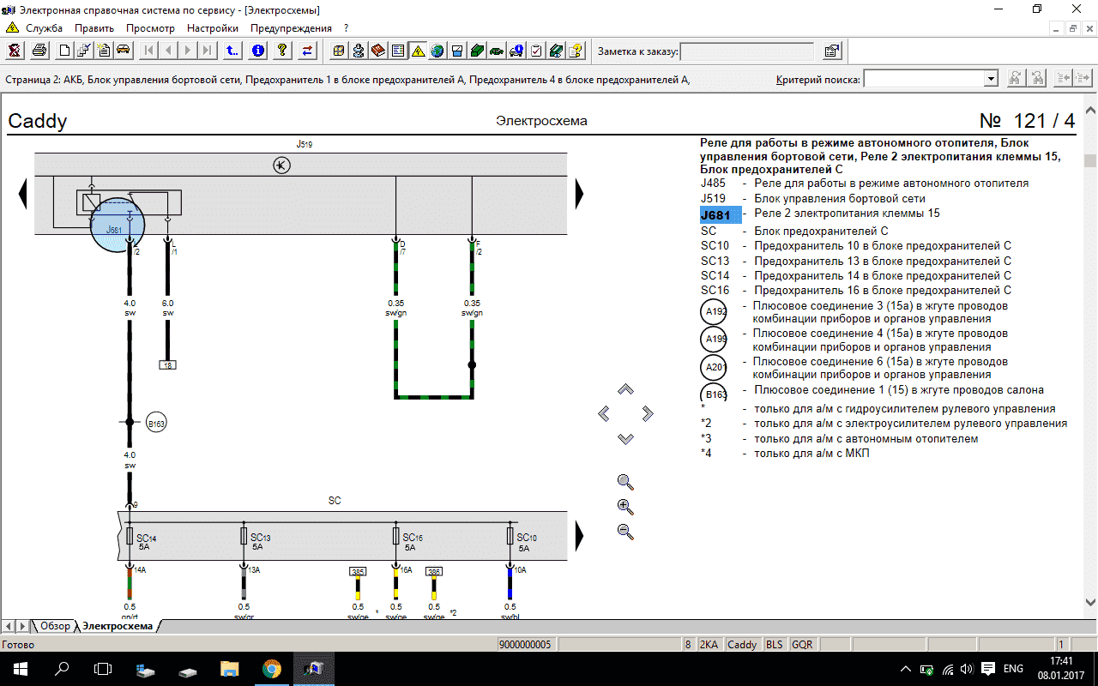Click the page with checkmark toolbar icon

pos(84,51)
